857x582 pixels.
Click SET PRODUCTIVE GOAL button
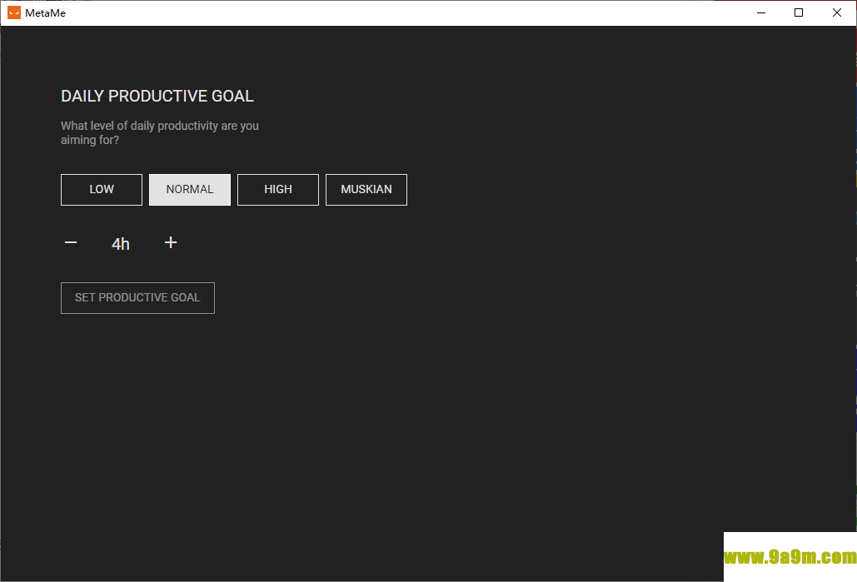click(137, 298)
